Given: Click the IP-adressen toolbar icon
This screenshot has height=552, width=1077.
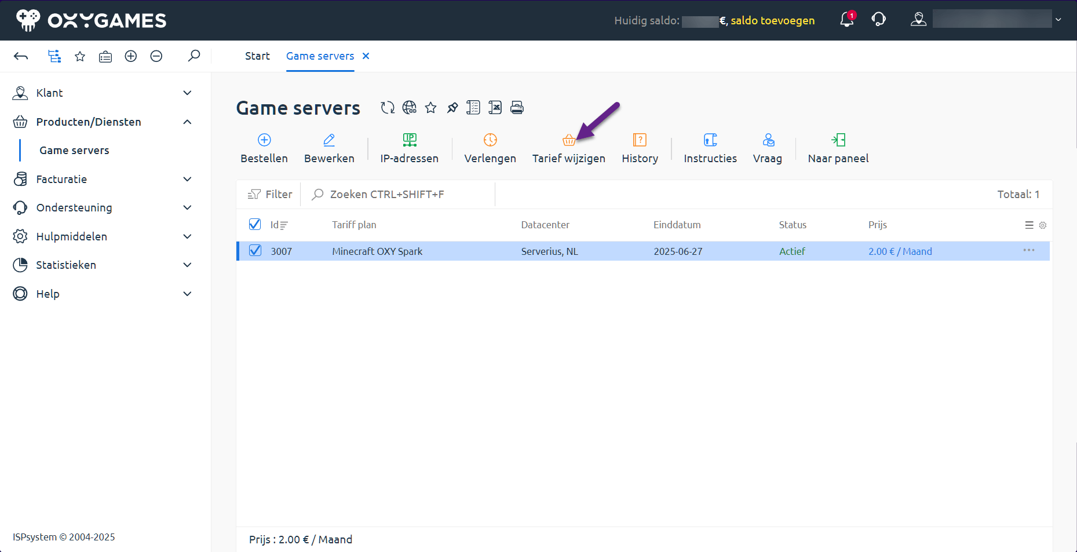Looking at the screenshot, I should pyautogui.click(x=410, y=140).
